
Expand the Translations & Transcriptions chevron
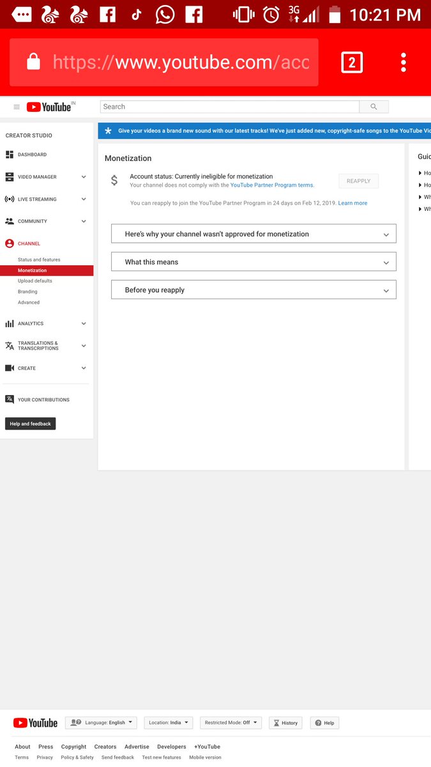(x=84, y=346)
